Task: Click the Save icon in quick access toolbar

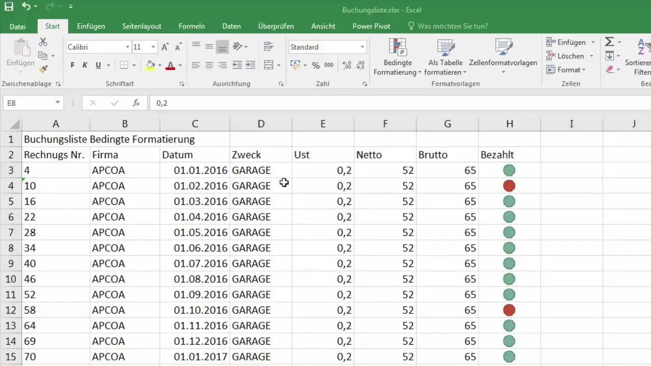Action: pyautogui.click(x=9, y=7)
